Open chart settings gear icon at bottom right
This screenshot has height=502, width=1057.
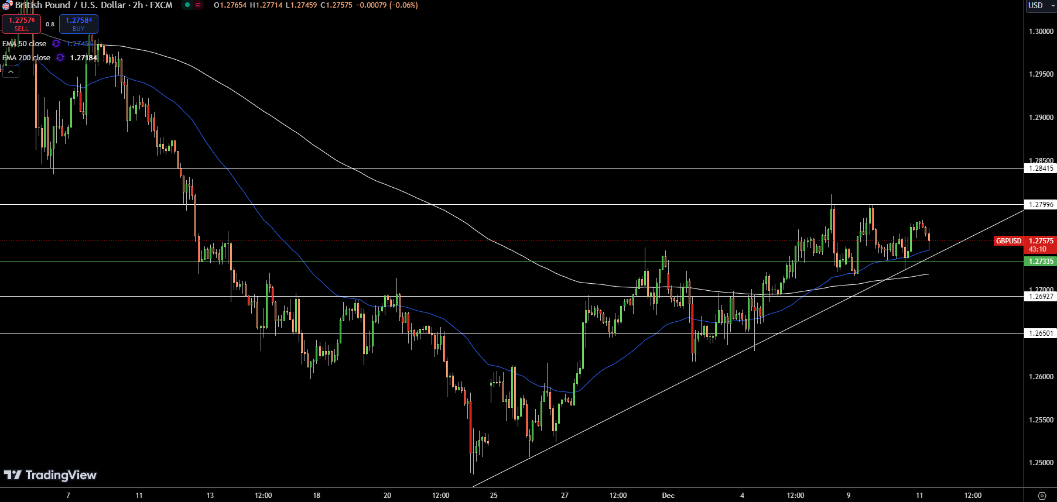[1042, 496]
